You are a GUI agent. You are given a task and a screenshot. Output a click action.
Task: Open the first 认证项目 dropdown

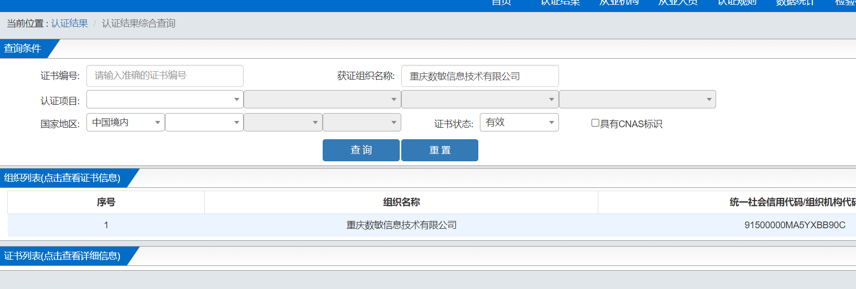[x=165, y=99]
